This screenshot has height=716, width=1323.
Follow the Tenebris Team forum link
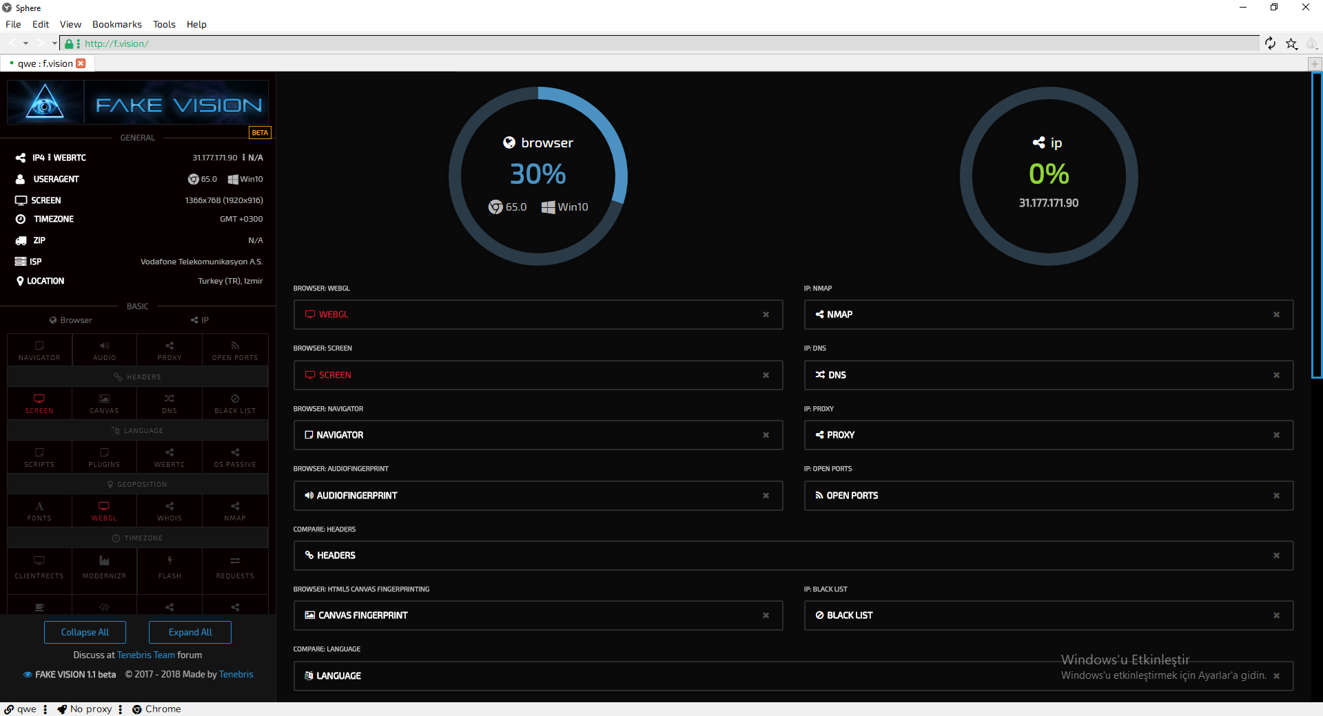click(x=146, y=655)
